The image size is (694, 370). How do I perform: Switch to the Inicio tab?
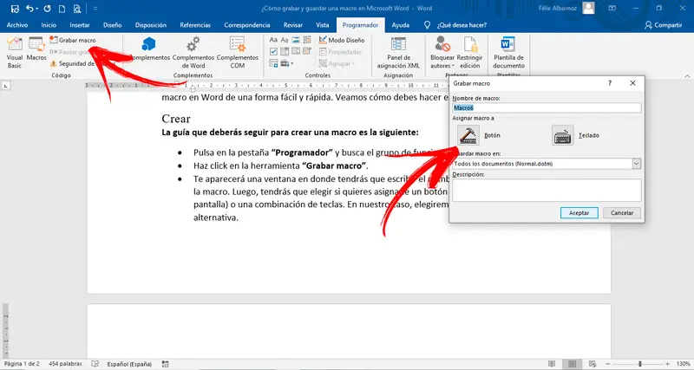tap(49, 25)
